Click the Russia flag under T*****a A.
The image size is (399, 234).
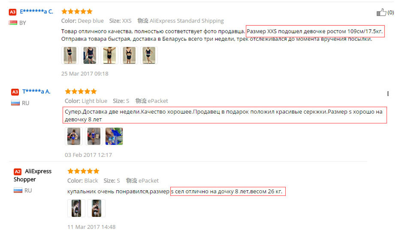15,103
